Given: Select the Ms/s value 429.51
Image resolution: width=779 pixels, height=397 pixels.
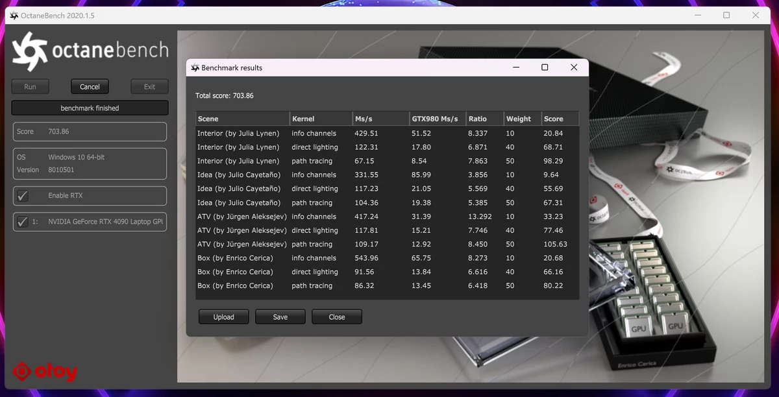Looking at the screenshot, I should click(367, 134).
